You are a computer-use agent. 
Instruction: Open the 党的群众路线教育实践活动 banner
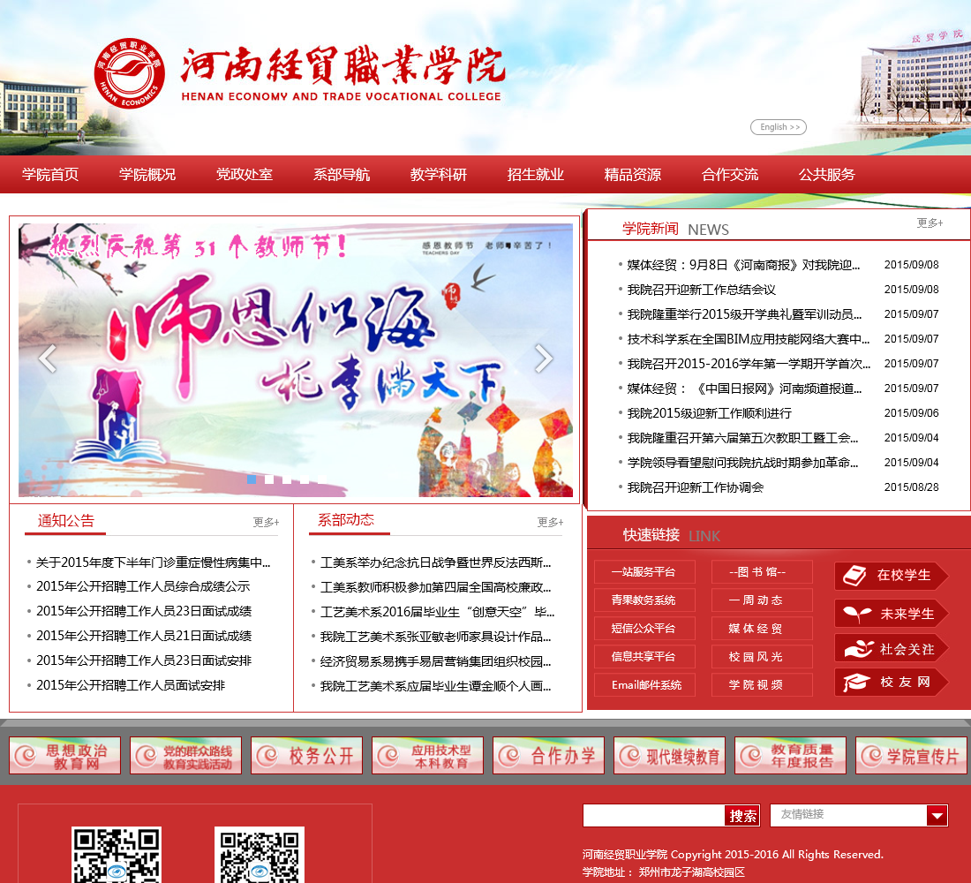click(185, 755)
